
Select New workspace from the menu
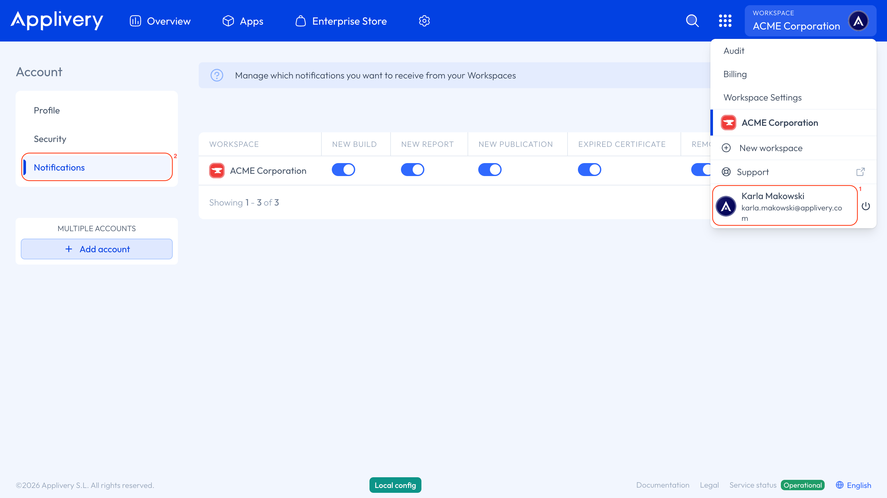771,148
